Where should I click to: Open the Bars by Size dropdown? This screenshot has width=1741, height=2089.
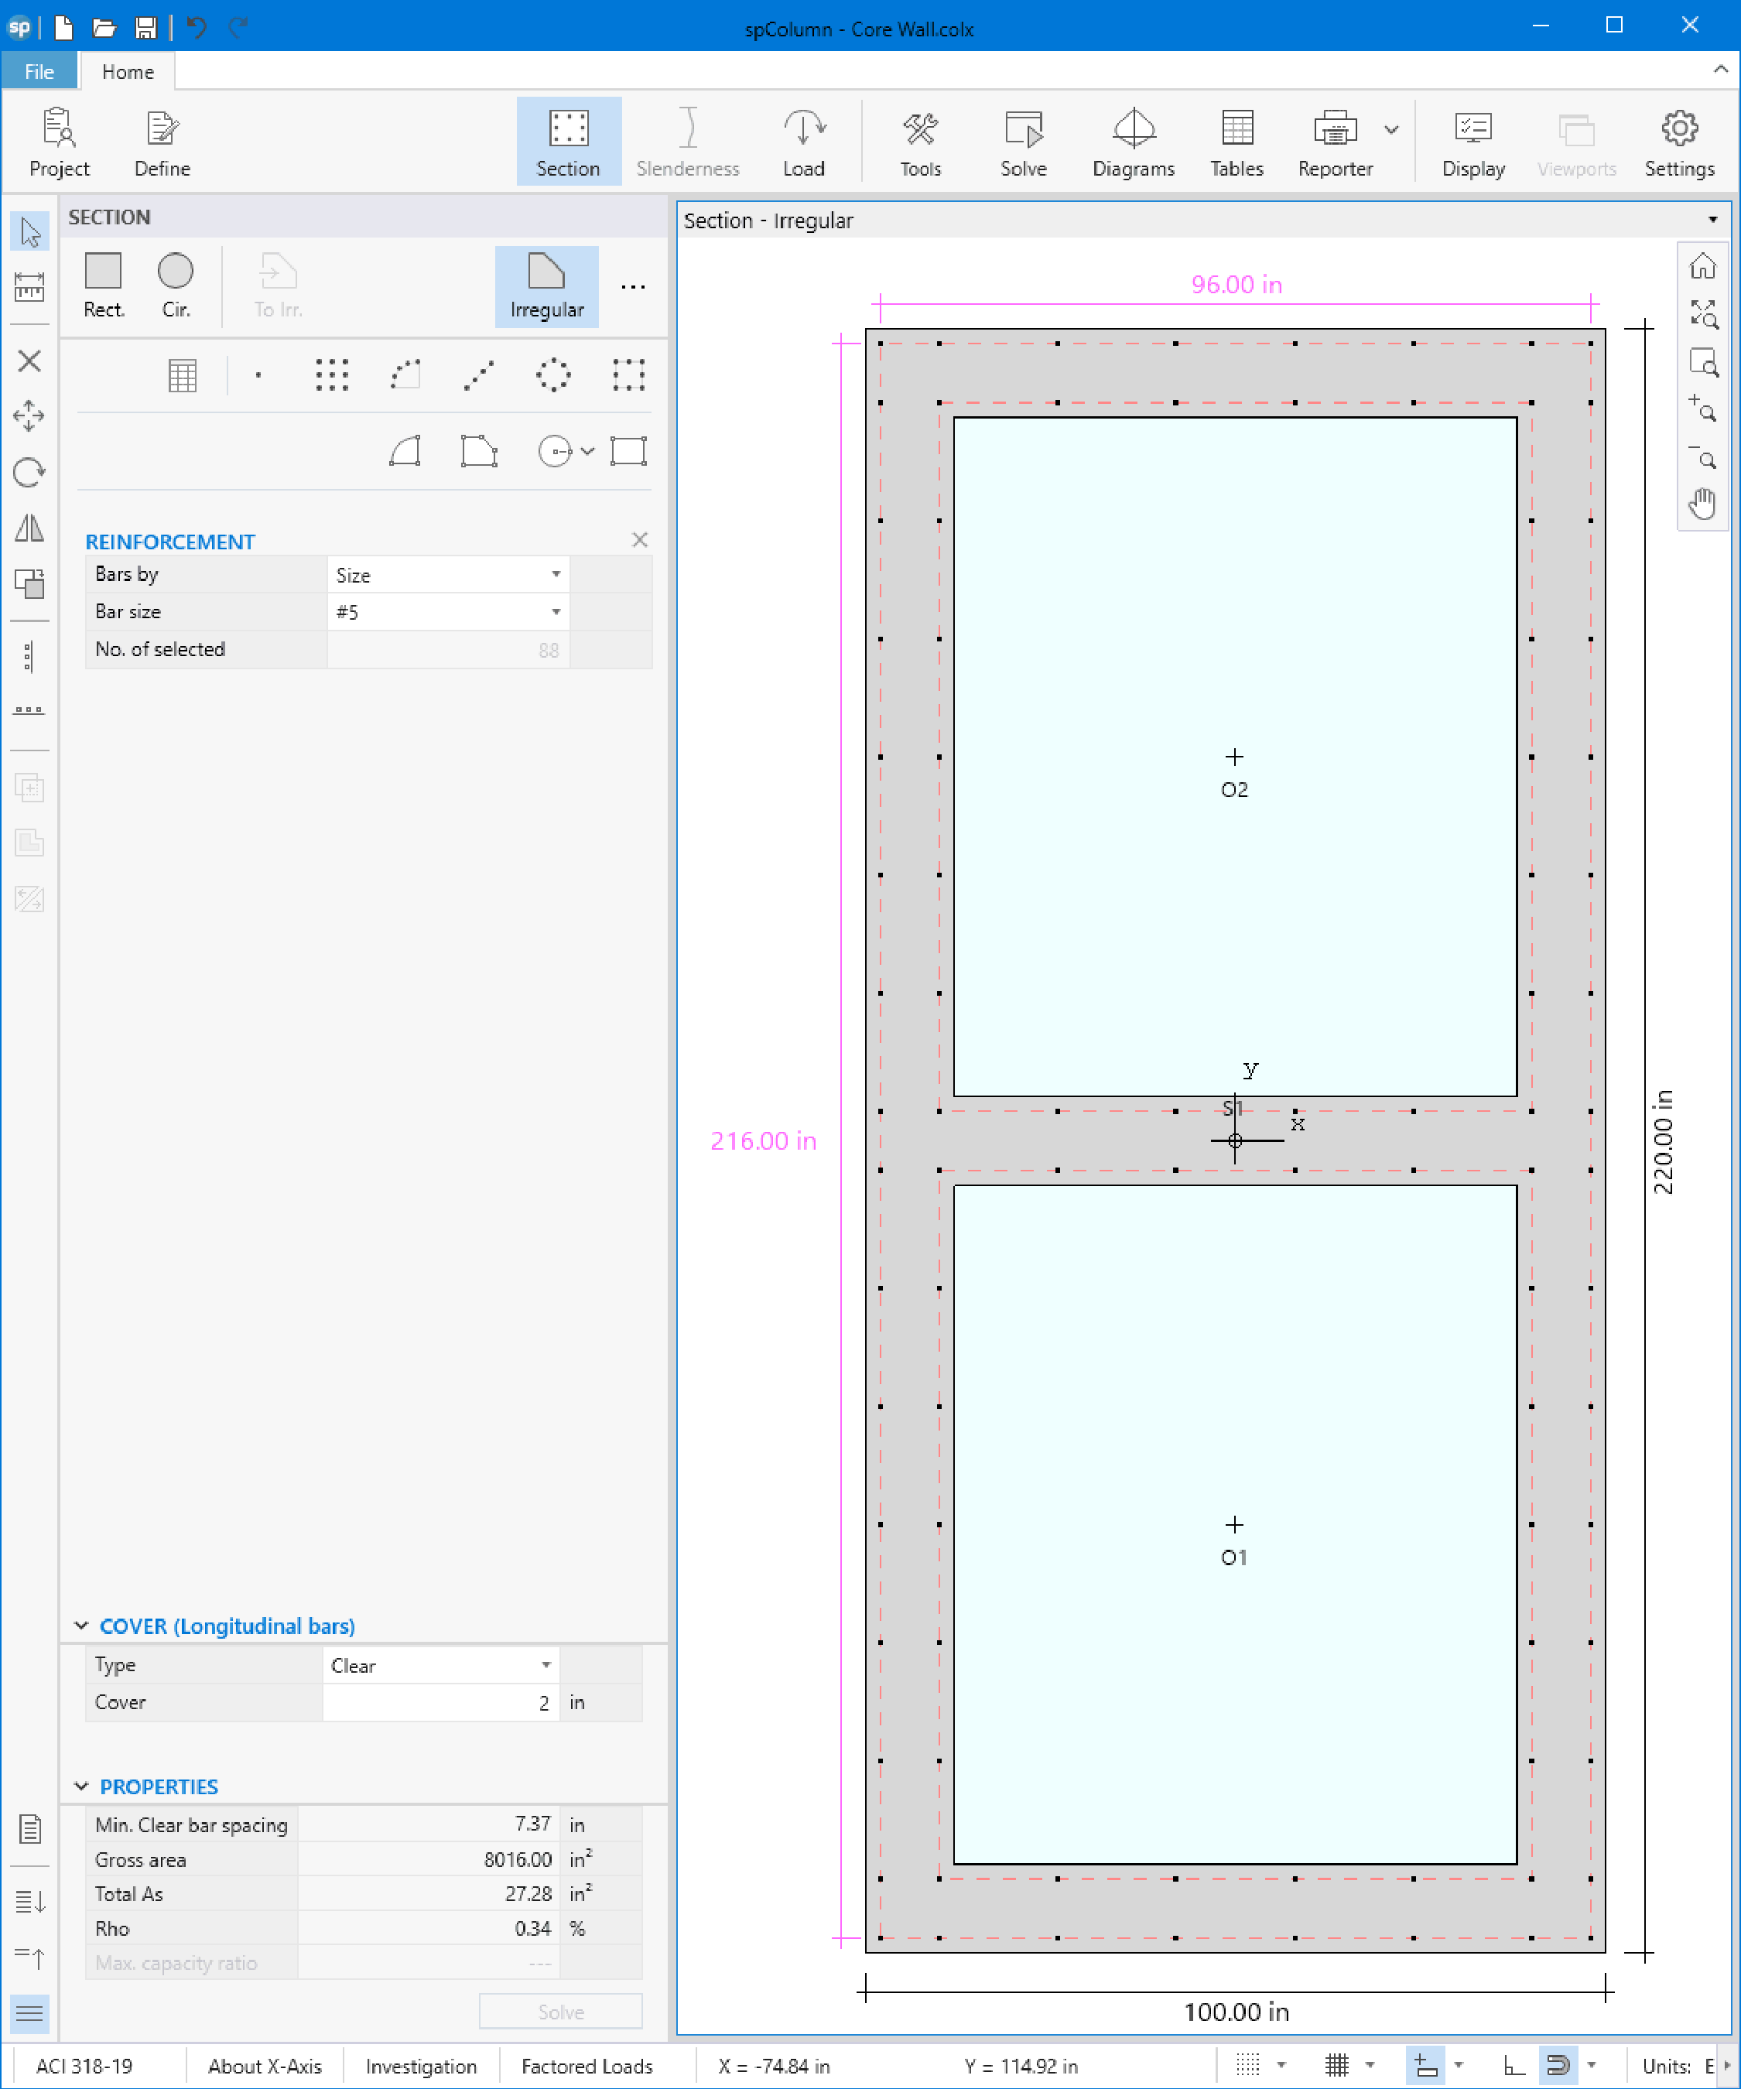(x=448, y=575)
